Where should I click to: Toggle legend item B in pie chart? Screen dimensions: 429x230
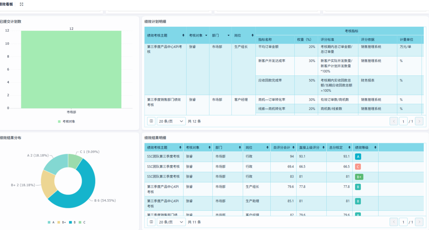(x=72, y=222)
